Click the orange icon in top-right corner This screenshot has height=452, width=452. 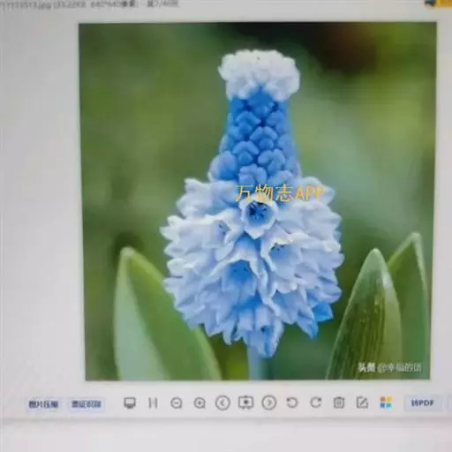click(x=444, y=3)
